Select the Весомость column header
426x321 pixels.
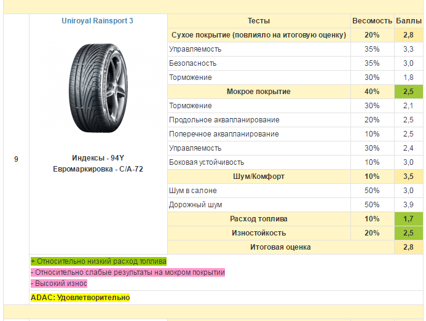coord(372,21)
